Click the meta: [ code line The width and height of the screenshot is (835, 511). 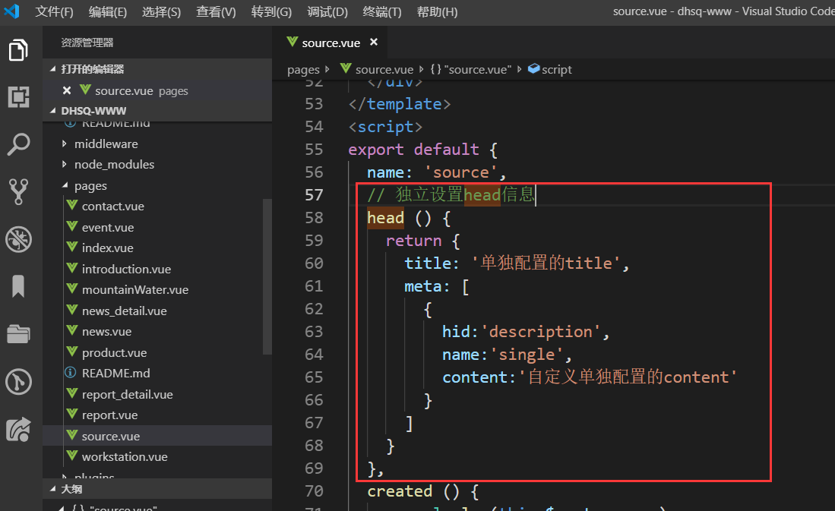[x=436, y=286]
